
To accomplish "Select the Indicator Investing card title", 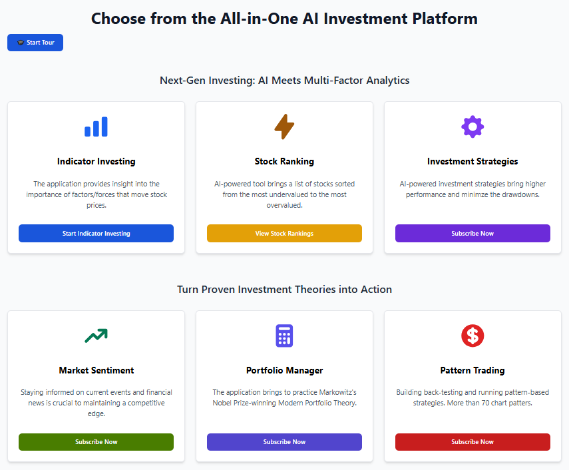I will (x=96, y=162).
